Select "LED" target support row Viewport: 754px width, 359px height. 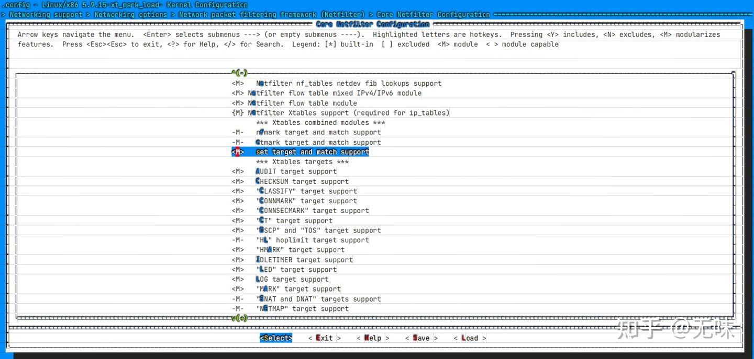point(296,270)
